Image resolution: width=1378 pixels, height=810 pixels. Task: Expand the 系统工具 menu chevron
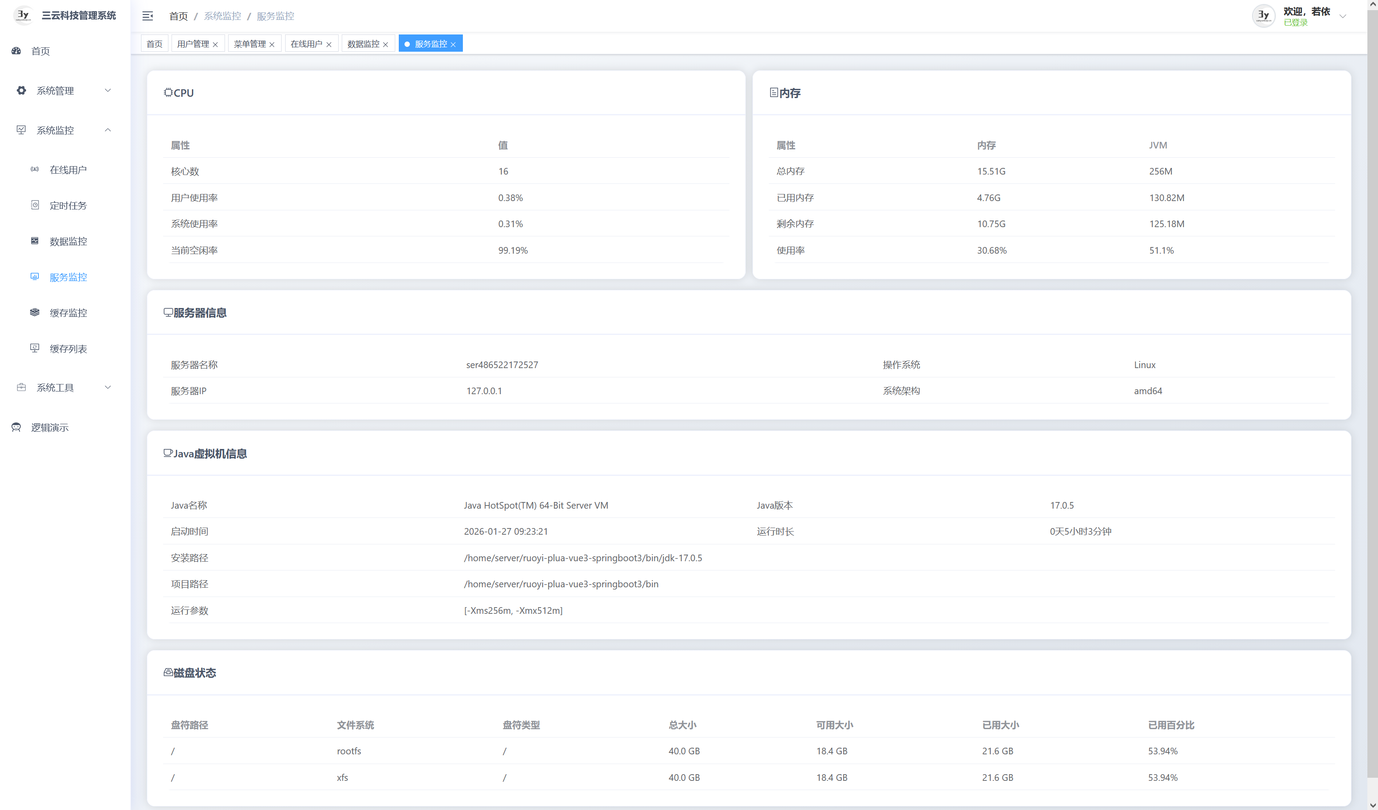tap(108, 388)
